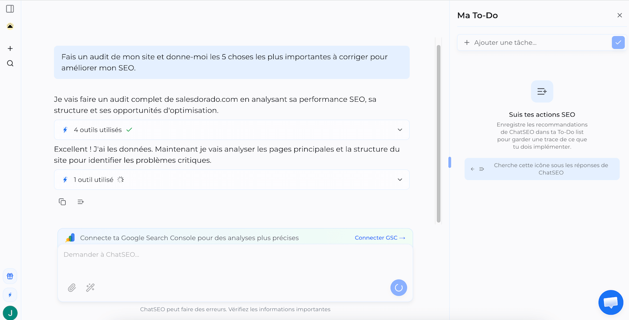
Task: Click the Suis tes actions SEO list icon
Action: 542,91
